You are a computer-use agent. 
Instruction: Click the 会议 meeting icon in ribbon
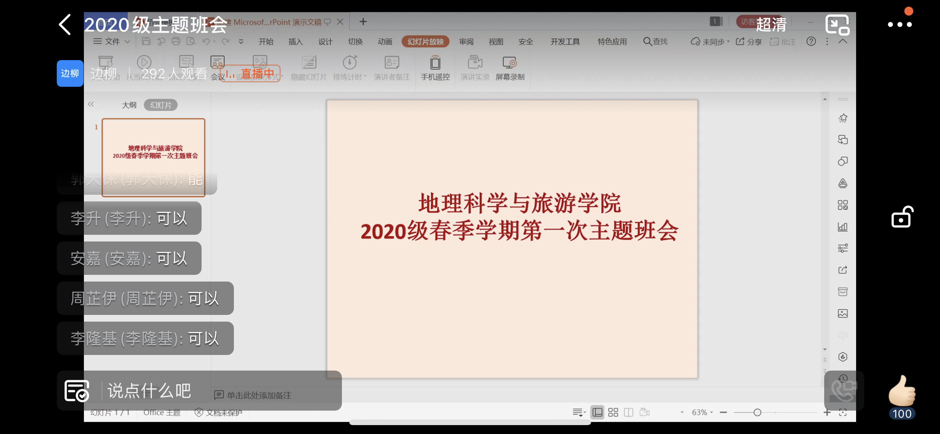[217, 63]
